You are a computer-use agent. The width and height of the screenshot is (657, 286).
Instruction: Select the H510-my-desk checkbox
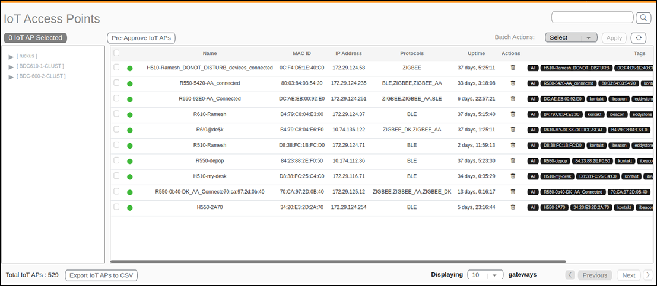(x=116, y=175)
